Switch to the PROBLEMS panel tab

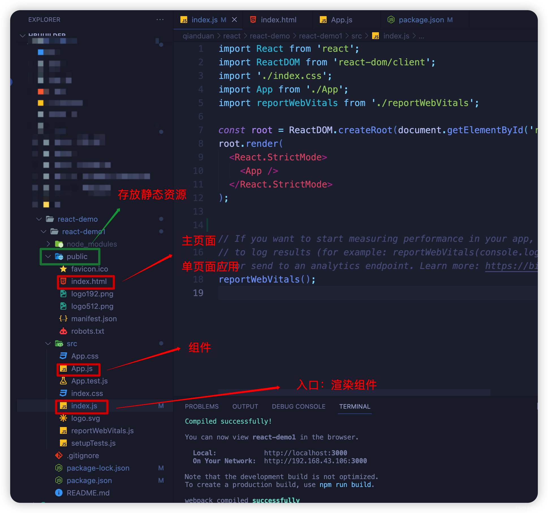(x=202, y=406)
